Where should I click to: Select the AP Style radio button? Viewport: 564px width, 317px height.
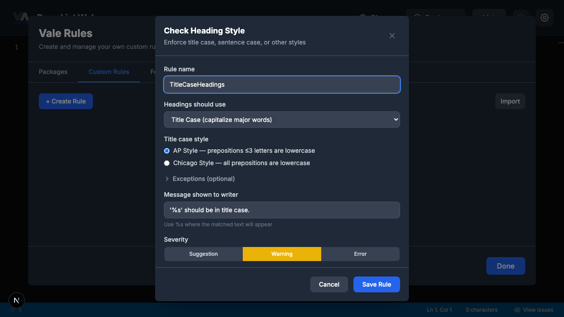tap(167, 151)
